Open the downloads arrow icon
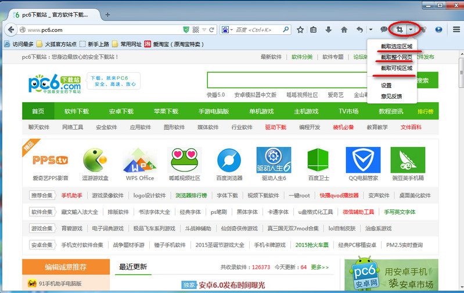 click(329, 29)
